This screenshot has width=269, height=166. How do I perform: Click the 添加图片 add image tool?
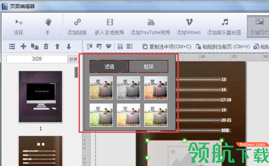tap(259, 27)
